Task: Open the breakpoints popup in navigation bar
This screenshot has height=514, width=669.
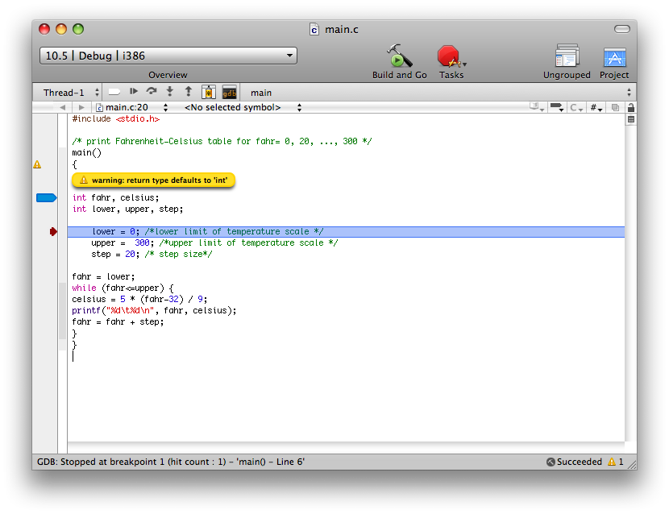Action: 557,107
